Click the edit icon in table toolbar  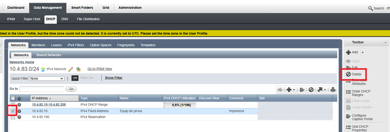(x=302, y=90)
